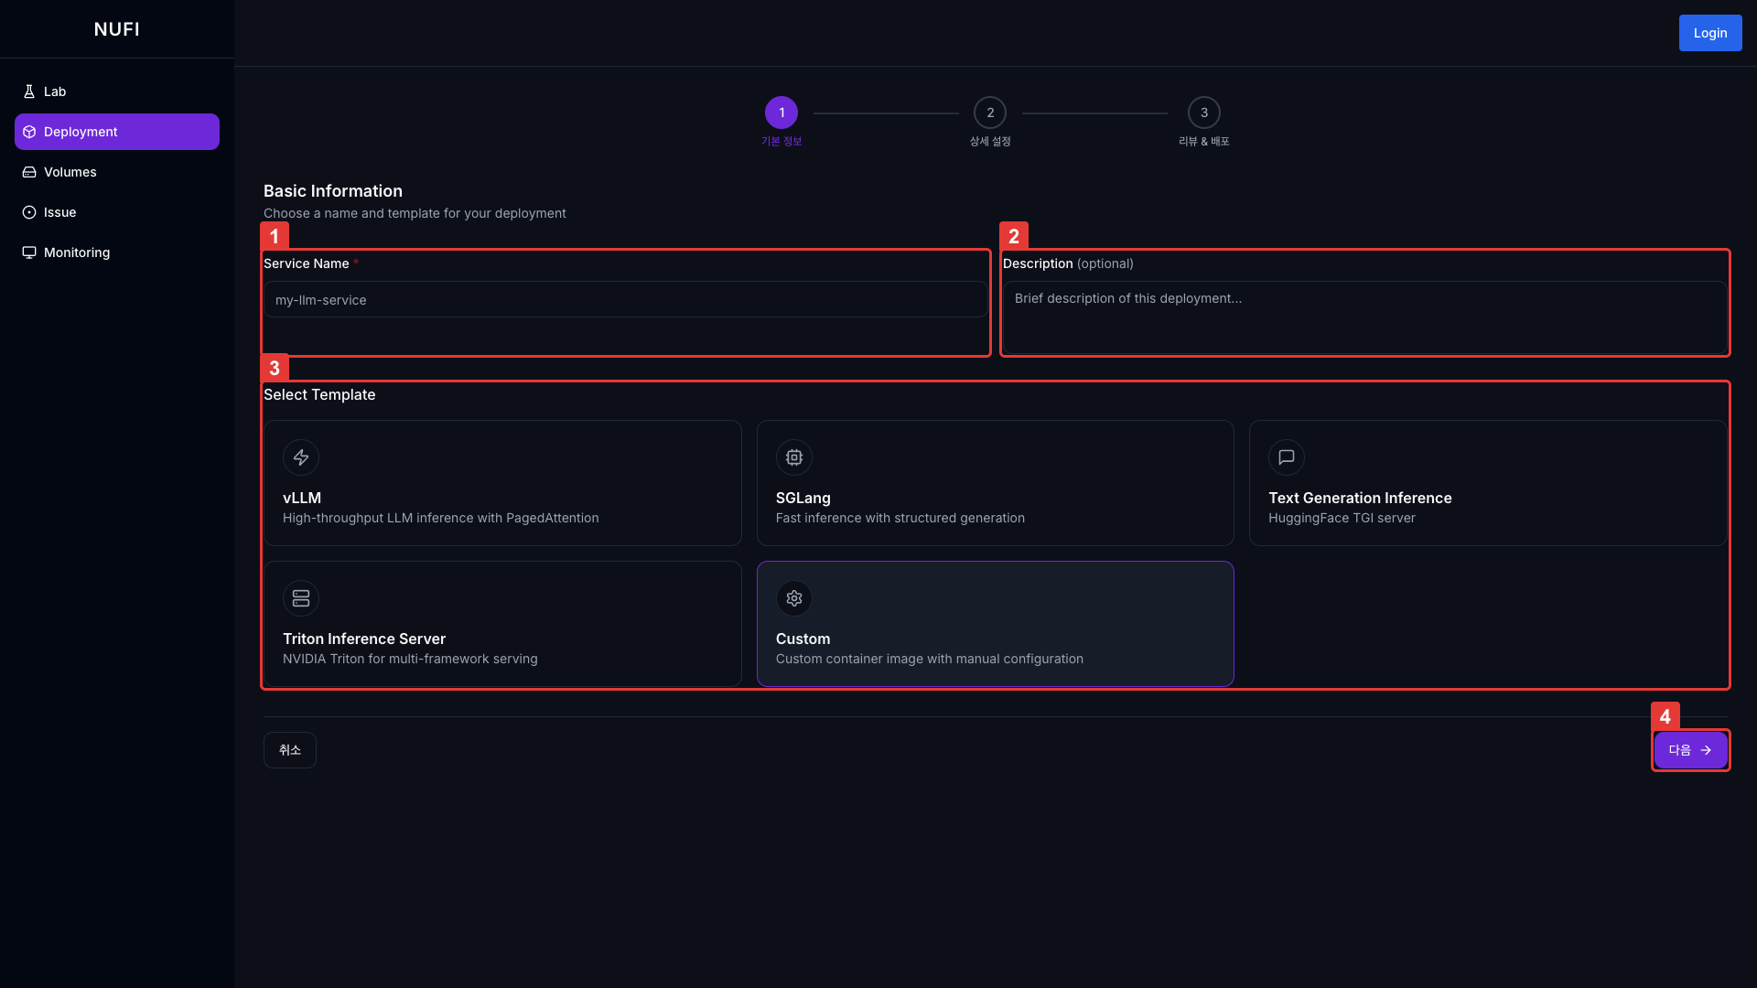Click the 다음 next button
This screenshot has width=1757, height=988.
click(1689, 750)
